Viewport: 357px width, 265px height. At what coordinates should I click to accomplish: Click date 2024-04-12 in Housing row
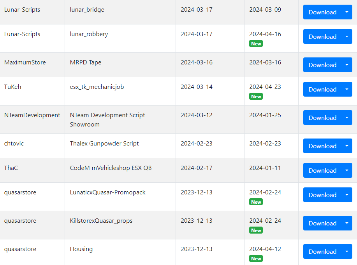pyautogui.click(x=265, y=249)
